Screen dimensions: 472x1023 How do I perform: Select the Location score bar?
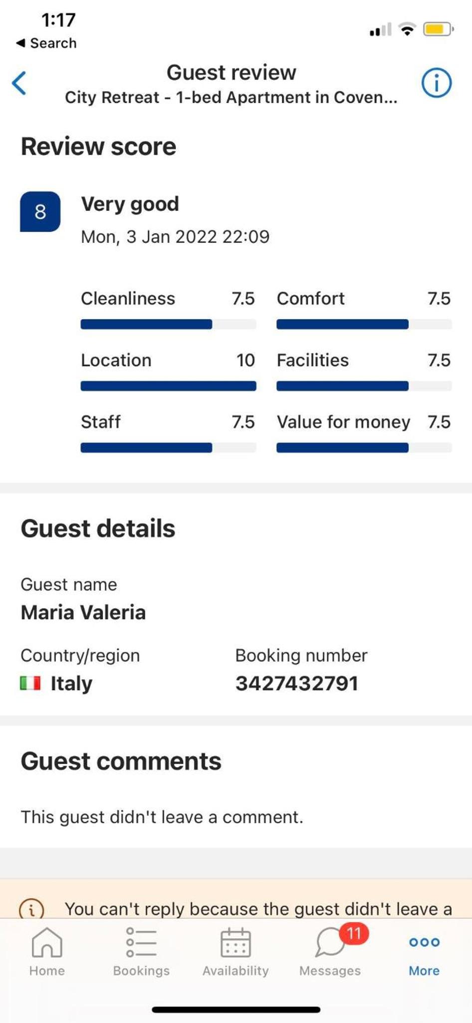point(169,386)
